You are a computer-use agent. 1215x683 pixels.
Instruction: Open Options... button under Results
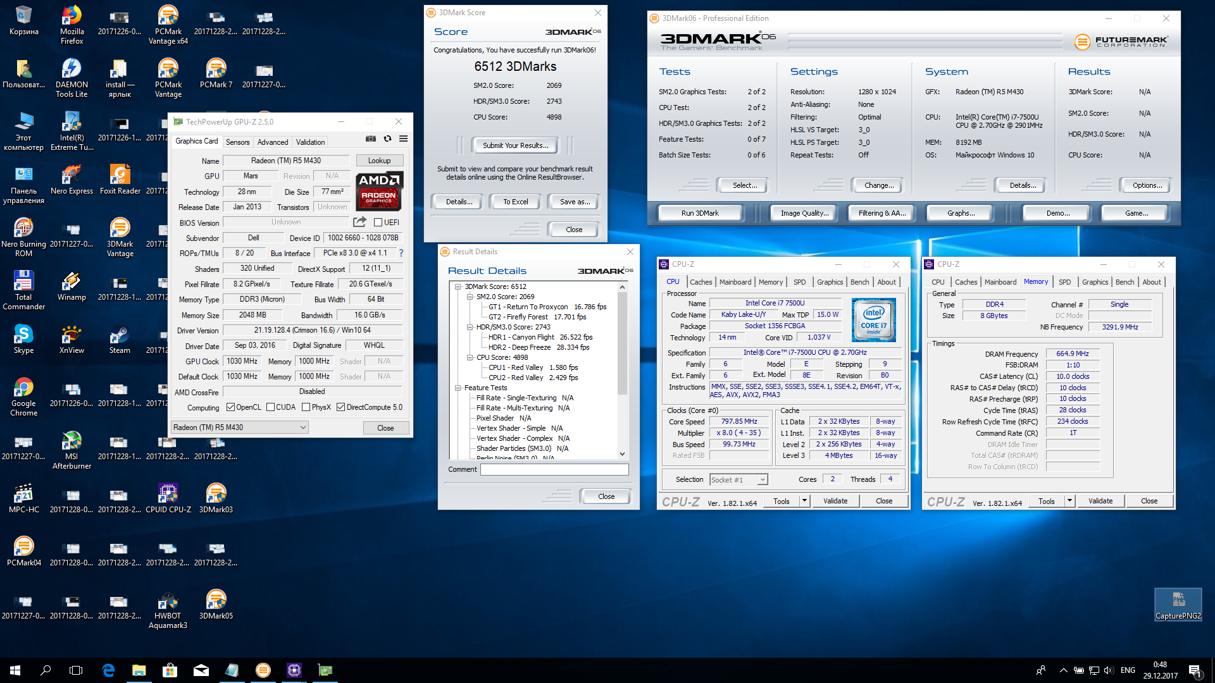pyautogui.click(x=1147, y=185)
